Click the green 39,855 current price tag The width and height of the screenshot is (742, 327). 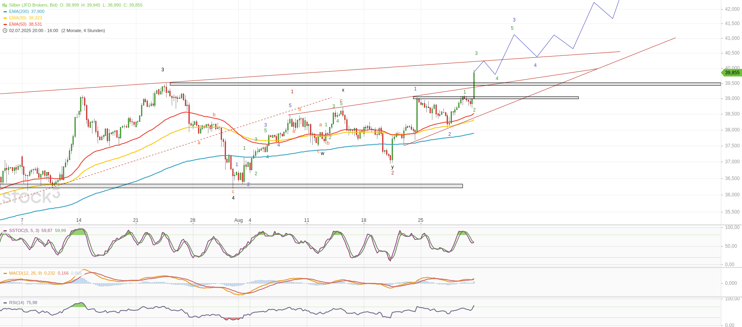732,72
